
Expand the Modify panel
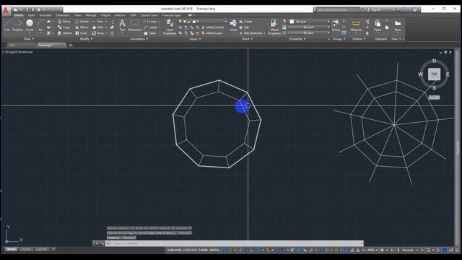pyautogui.click(x=86, y=39)
